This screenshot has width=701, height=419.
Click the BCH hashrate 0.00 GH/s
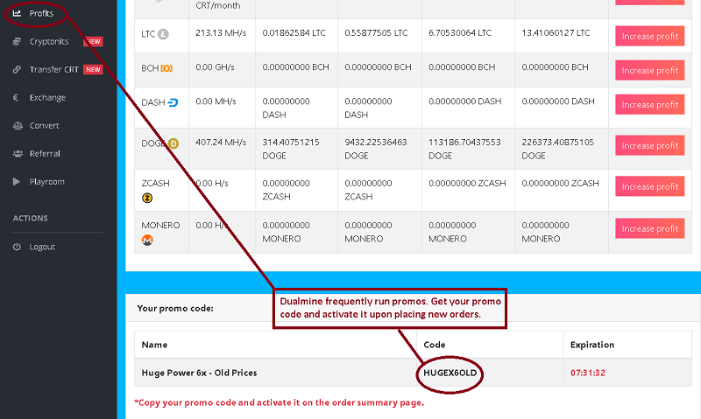point(215,67)
